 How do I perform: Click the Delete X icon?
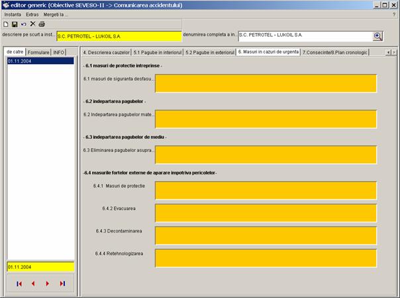pos(32,24)
